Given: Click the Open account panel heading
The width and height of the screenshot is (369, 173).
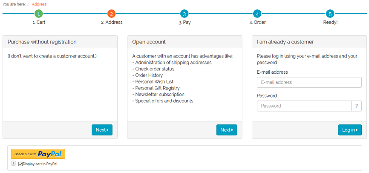Looking at the screenshot, I should click(149, 42).
